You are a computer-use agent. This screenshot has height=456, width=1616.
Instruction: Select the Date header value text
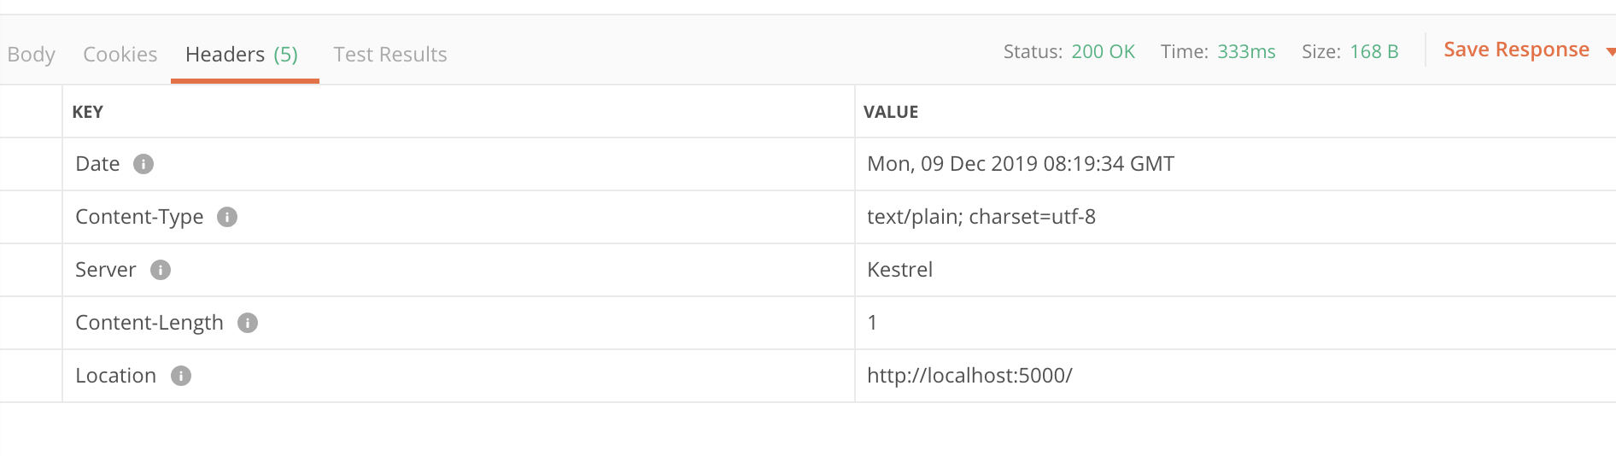point(1021,164)
